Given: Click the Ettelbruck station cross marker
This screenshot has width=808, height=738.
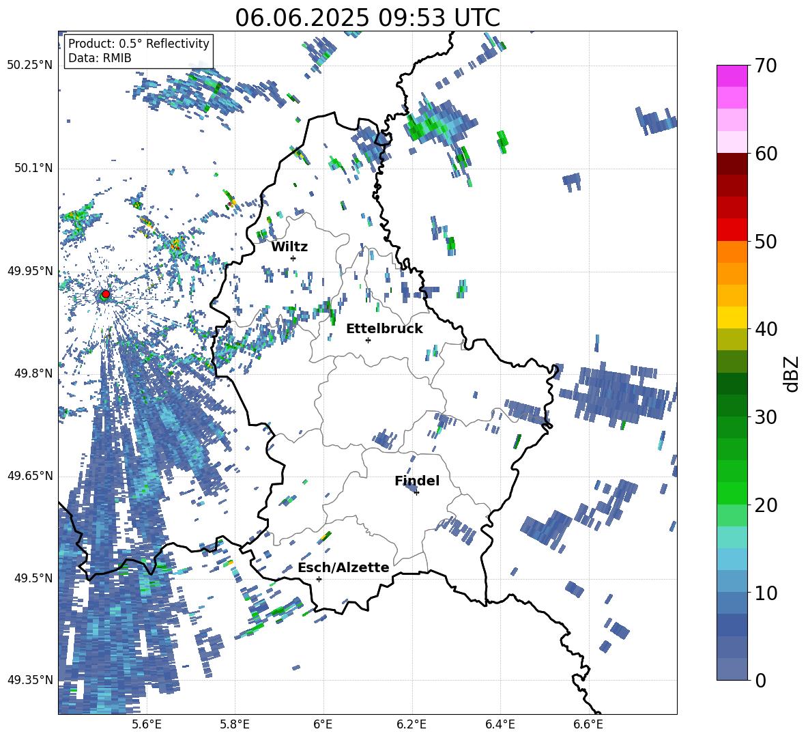Looking at the screenshot, I should point(368,340).
